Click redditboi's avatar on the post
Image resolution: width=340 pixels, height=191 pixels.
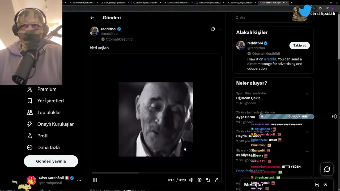coord(94,31)
